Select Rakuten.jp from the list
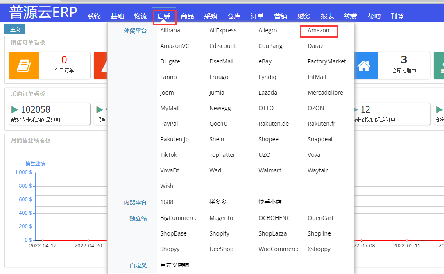Viewport: 444px width, 274px height. click(x=174, y=140)
